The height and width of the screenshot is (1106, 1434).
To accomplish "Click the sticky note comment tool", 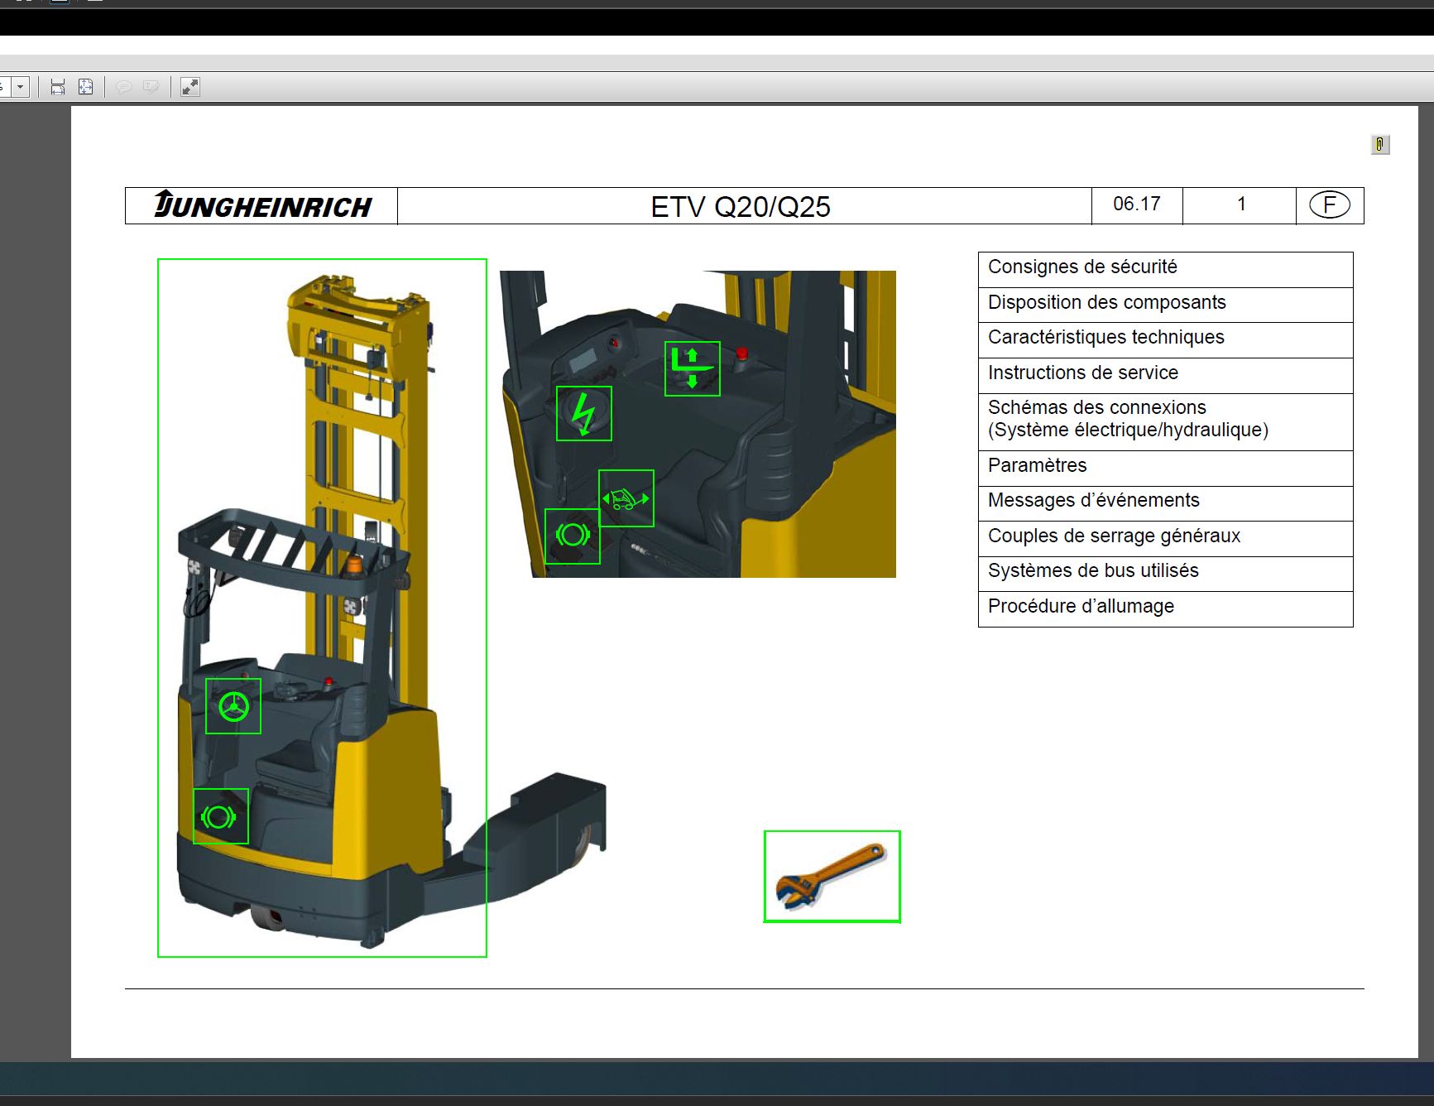I will [x=123, y=86].
